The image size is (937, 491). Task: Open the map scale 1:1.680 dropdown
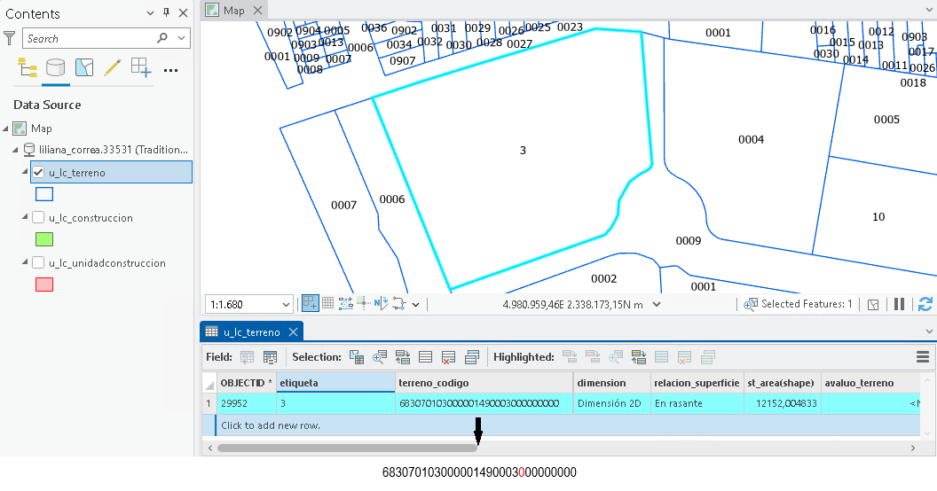point(286,305)
